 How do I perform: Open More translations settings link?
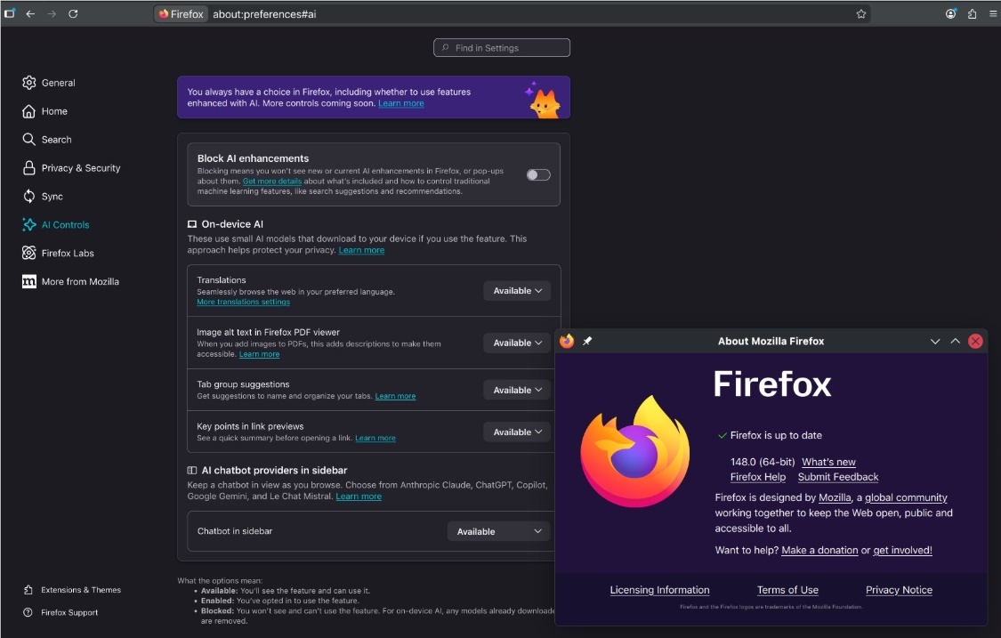coord(243,302)
